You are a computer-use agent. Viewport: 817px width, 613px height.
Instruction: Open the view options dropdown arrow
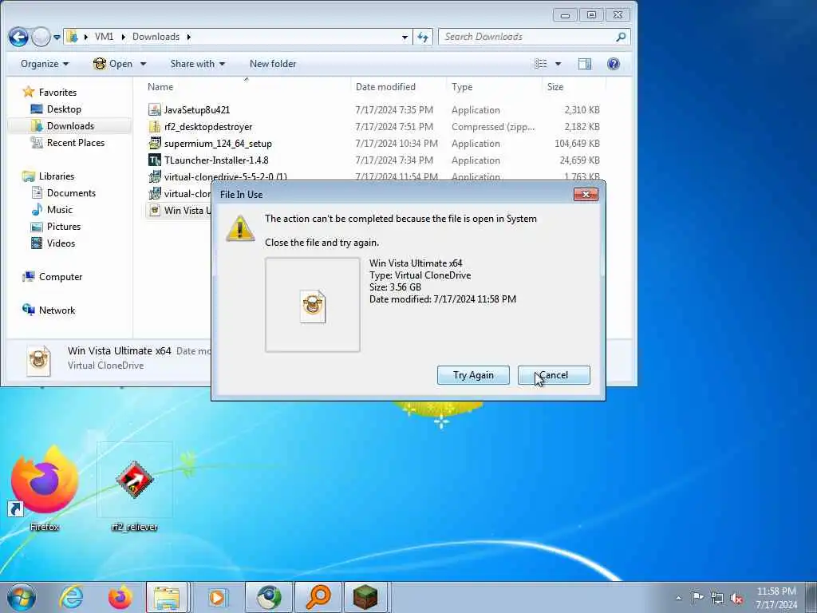558,64
